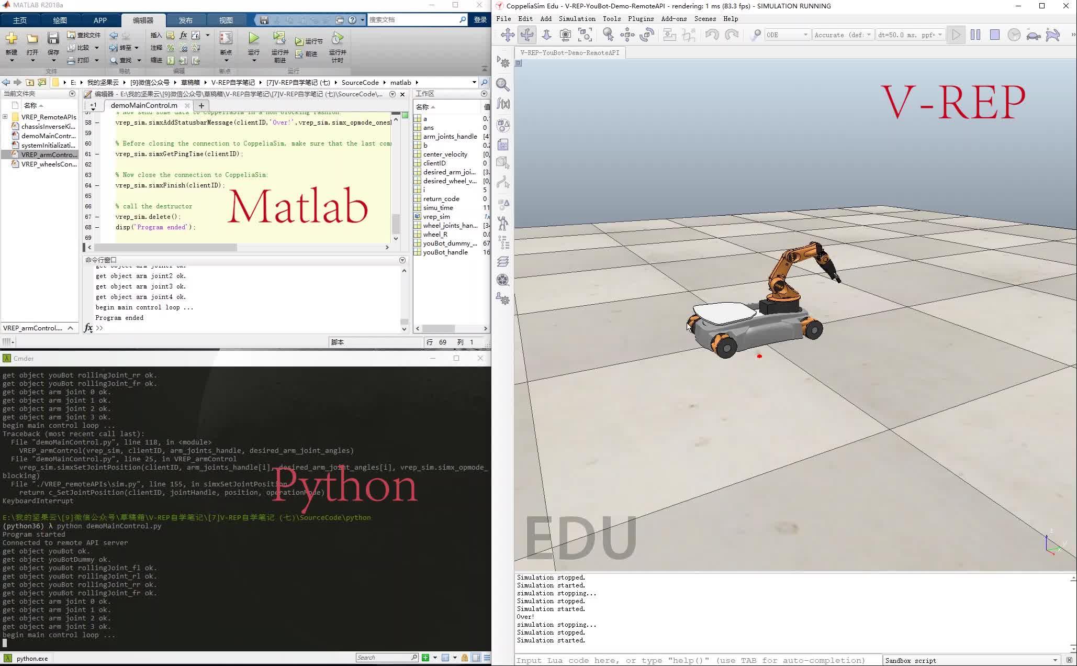This screenshot has height=666, width=1077.
Task: Select the object shift tool
Action: (x=626, y=35)
